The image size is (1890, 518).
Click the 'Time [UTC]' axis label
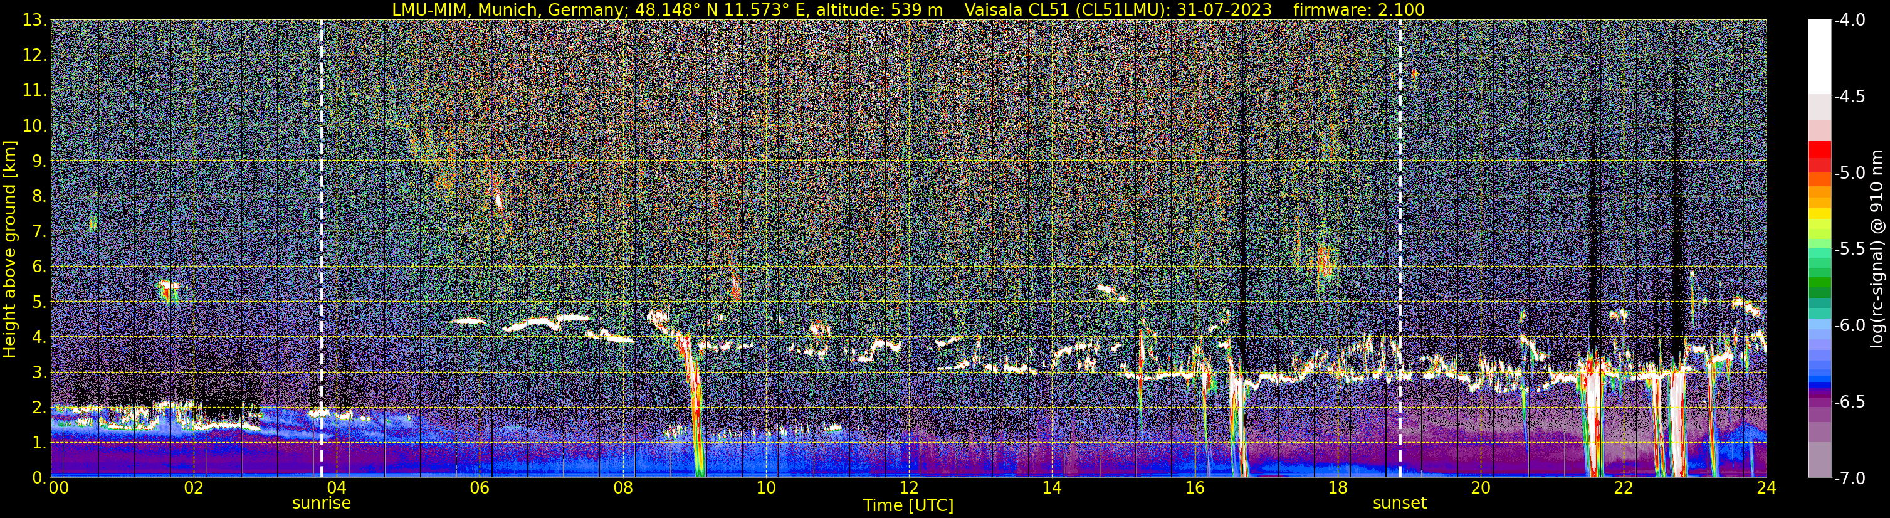tap(908, 505)
